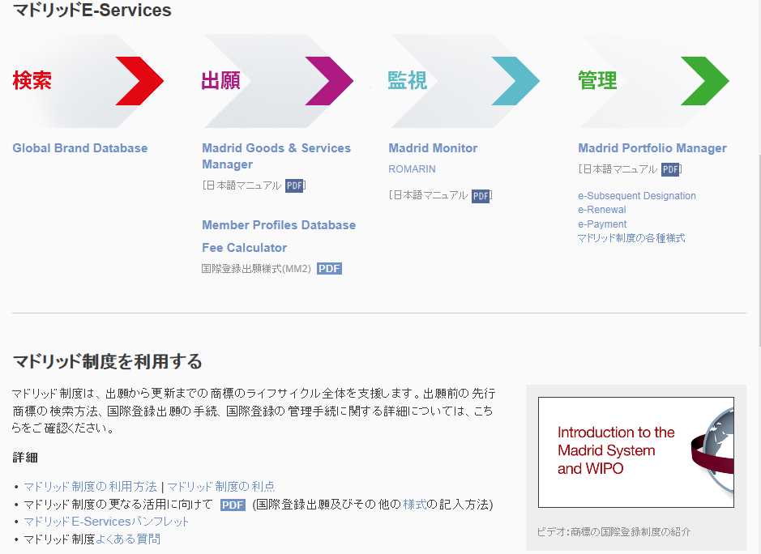Click the page vertical scrollbar

tap(758, 250)
